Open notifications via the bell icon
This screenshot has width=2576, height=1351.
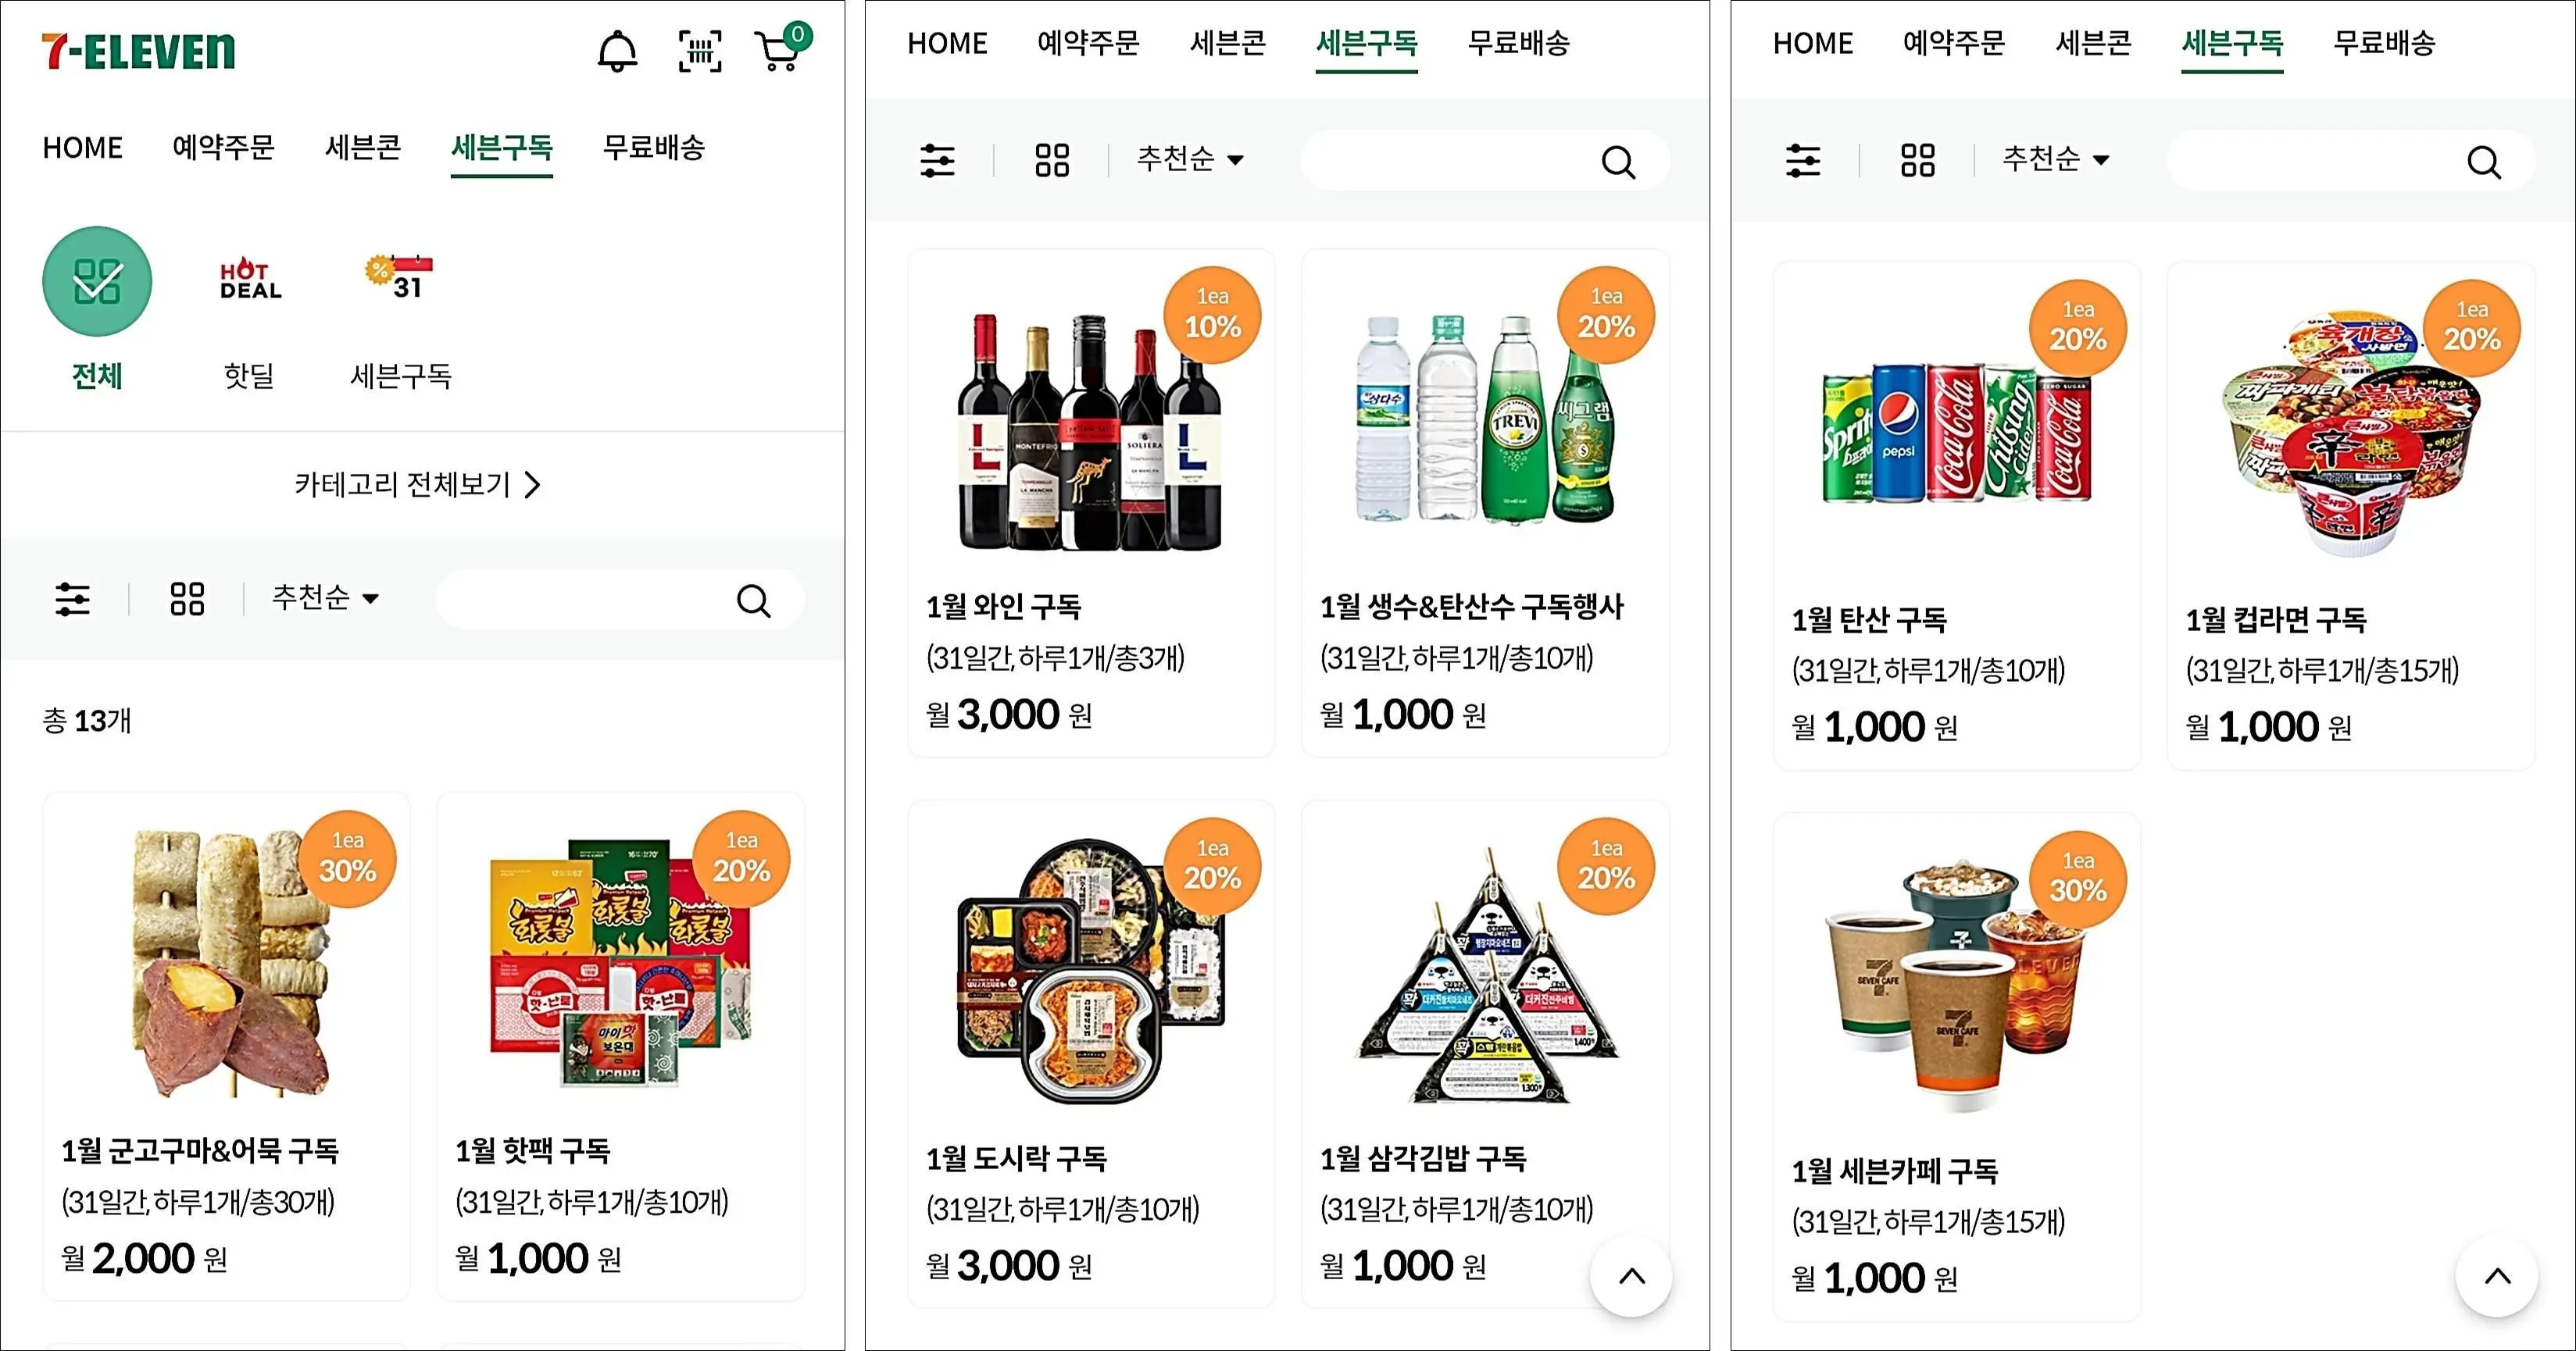[x=617, y=50]
